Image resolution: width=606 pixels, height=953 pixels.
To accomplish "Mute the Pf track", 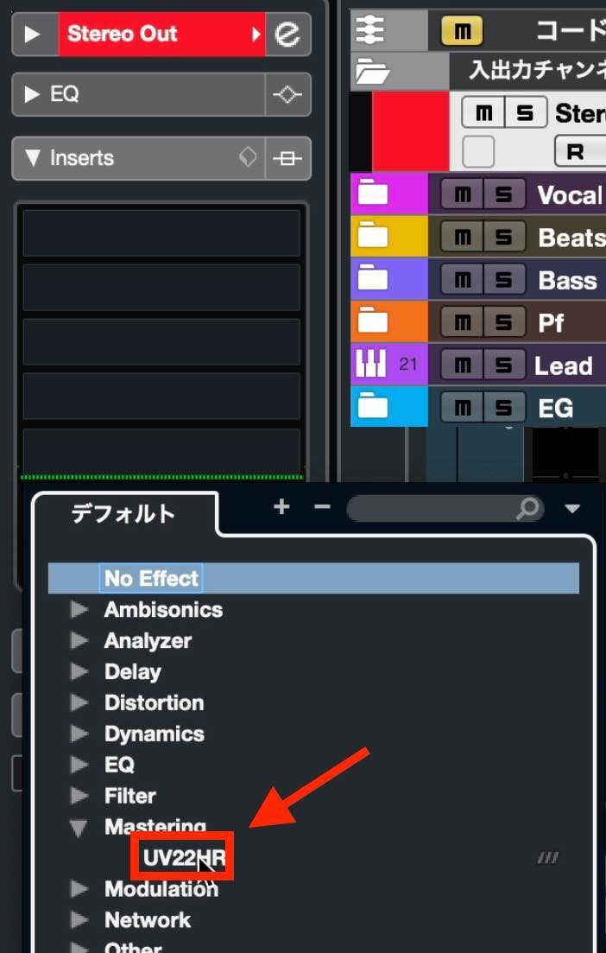I will pos(462,322).
